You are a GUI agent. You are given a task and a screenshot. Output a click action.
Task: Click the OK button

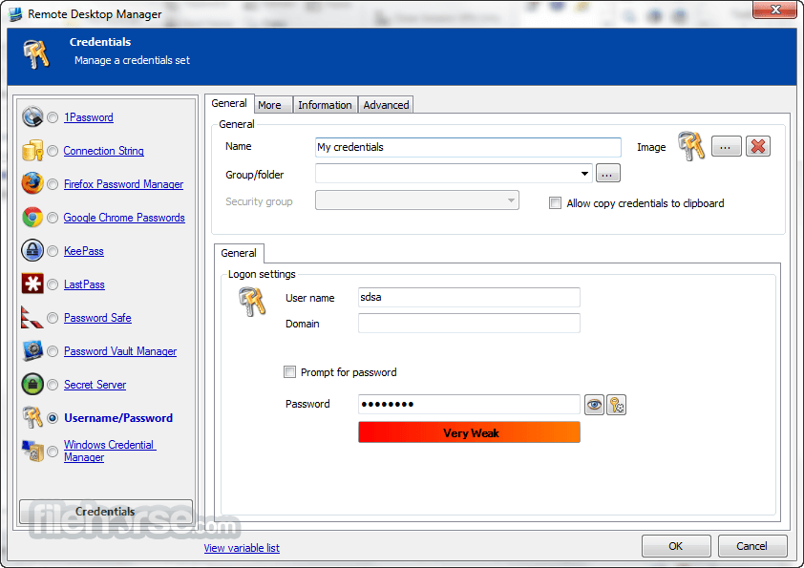point(676,546)
